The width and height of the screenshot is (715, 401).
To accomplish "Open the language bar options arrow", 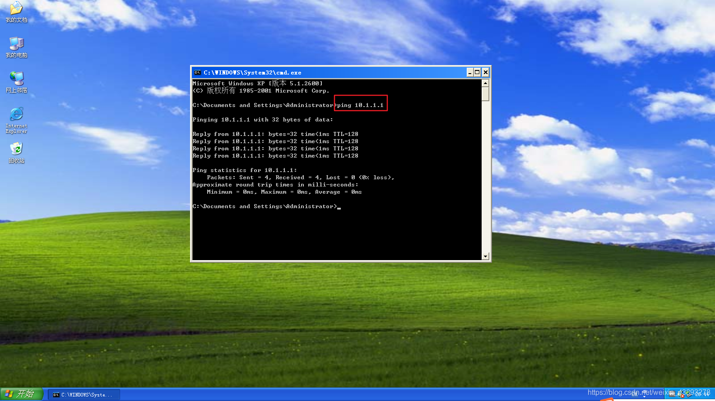I will pos(644,396).
